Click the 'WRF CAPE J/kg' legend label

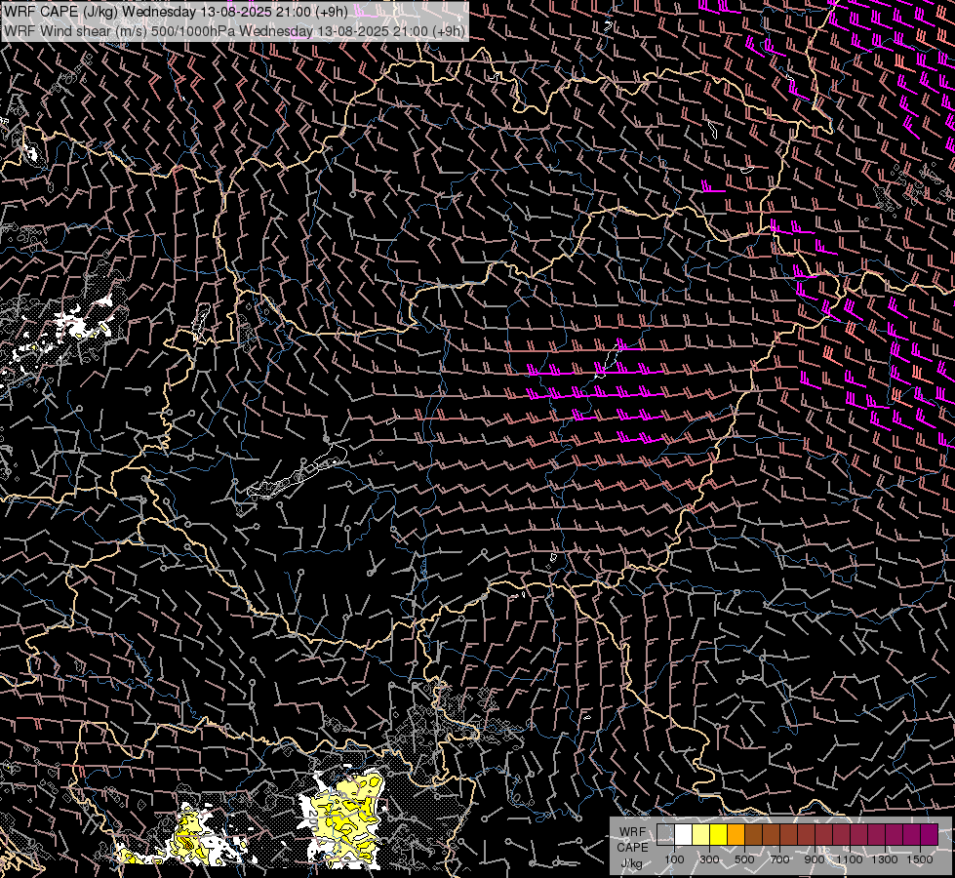[632, 848]
